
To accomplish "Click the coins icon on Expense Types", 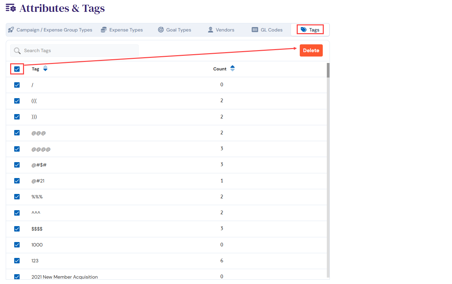I will coord(104,30).
